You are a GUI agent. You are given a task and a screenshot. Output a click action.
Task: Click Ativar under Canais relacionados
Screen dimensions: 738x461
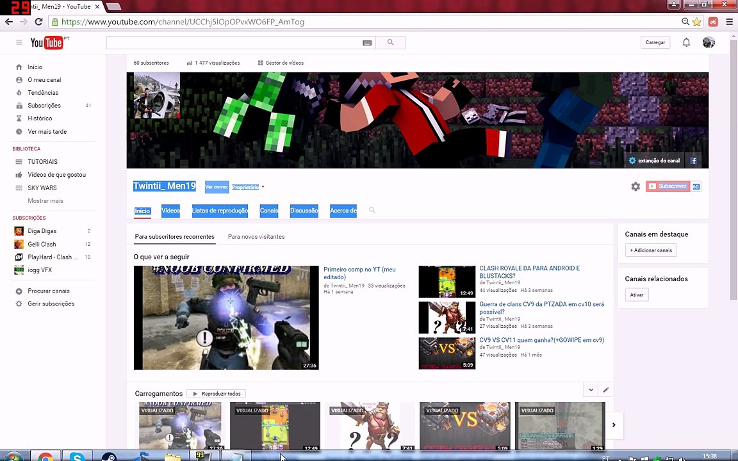(x=637, y=295)
